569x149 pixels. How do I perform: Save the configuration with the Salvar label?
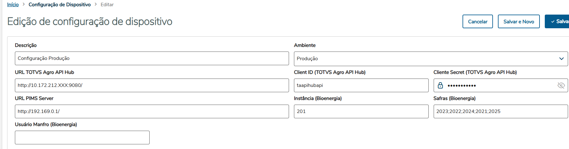(x=562, y=21)
